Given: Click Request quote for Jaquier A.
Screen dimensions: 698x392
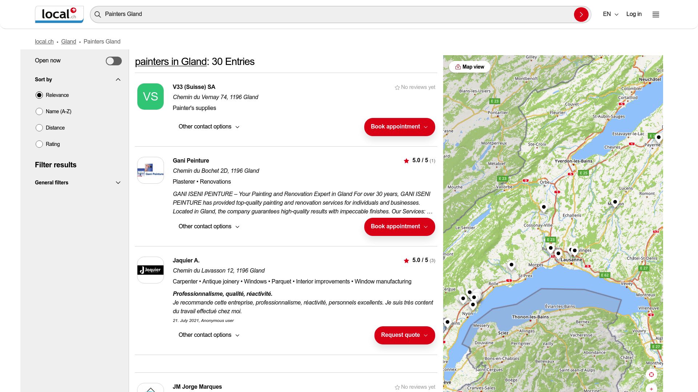Looking at the screenshot, I should [x=404, y=335].
